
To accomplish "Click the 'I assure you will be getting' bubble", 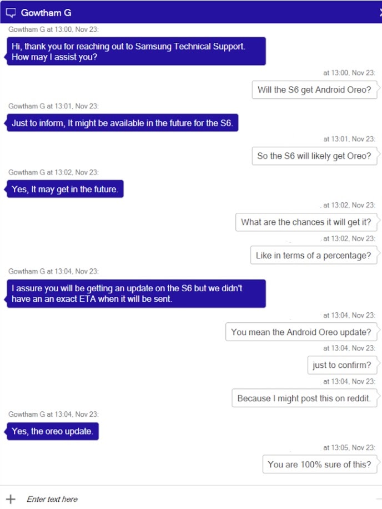I will (135, 293).
